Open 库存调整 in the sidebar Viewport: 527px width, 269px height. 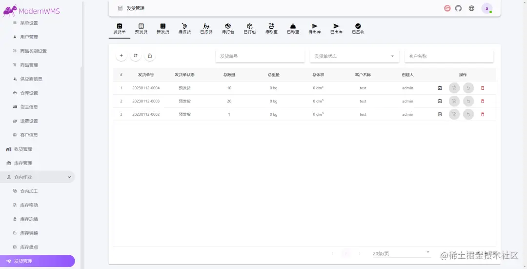(x=29, y=233)
